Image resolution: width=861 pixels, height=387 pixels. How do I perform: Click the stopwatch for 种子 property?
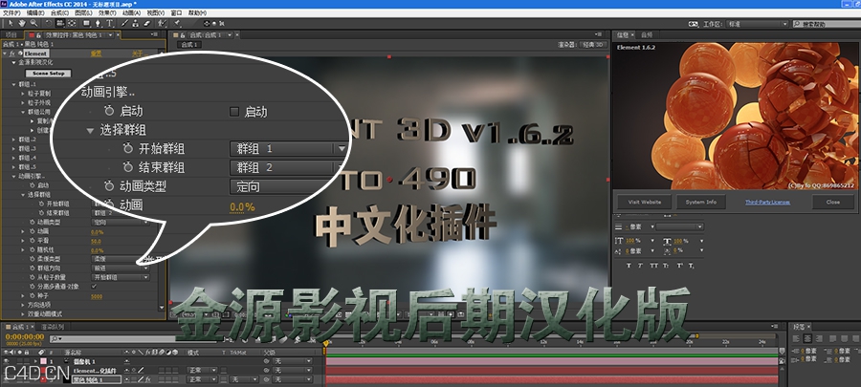(32, 296)
